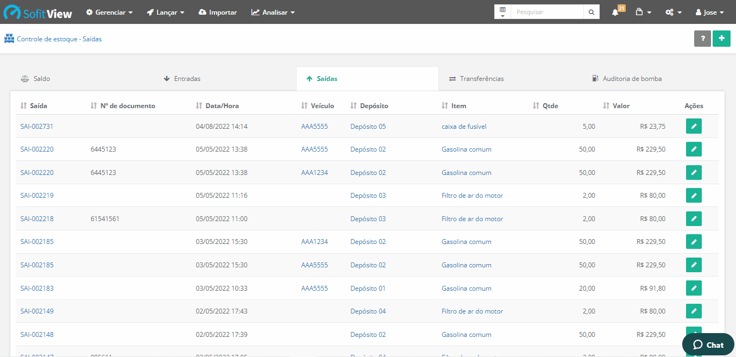Image resolution: width=736 pixels, height=357 pixels.
Task: Edit SAI-002185 row with vehicle AAA1234
Action: (694, 242)
